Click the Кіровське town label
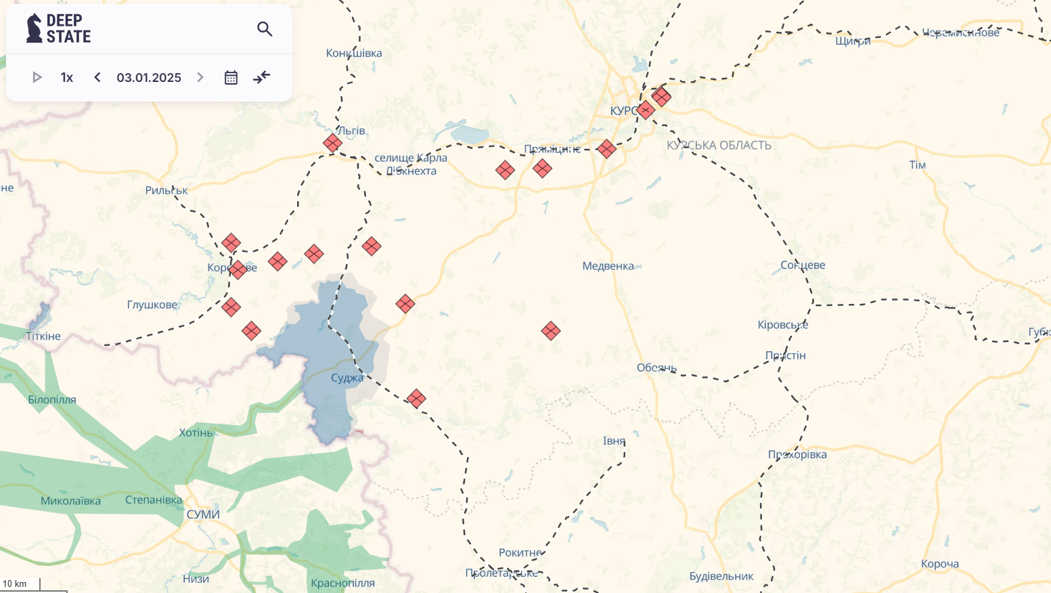Image resolution: width=1051 pixels, height=593 pixels. (x=783, y=324)
